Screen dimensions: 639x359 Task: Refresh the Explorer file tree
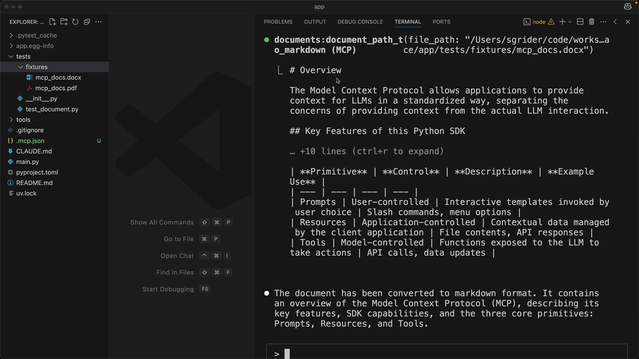[75, 22]
